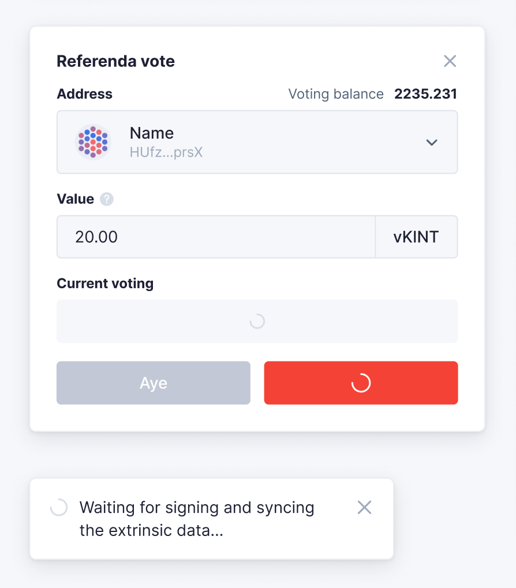Click the question mark help icon beside Value
This screenshot has width=516, height=588.
(107, 199)
